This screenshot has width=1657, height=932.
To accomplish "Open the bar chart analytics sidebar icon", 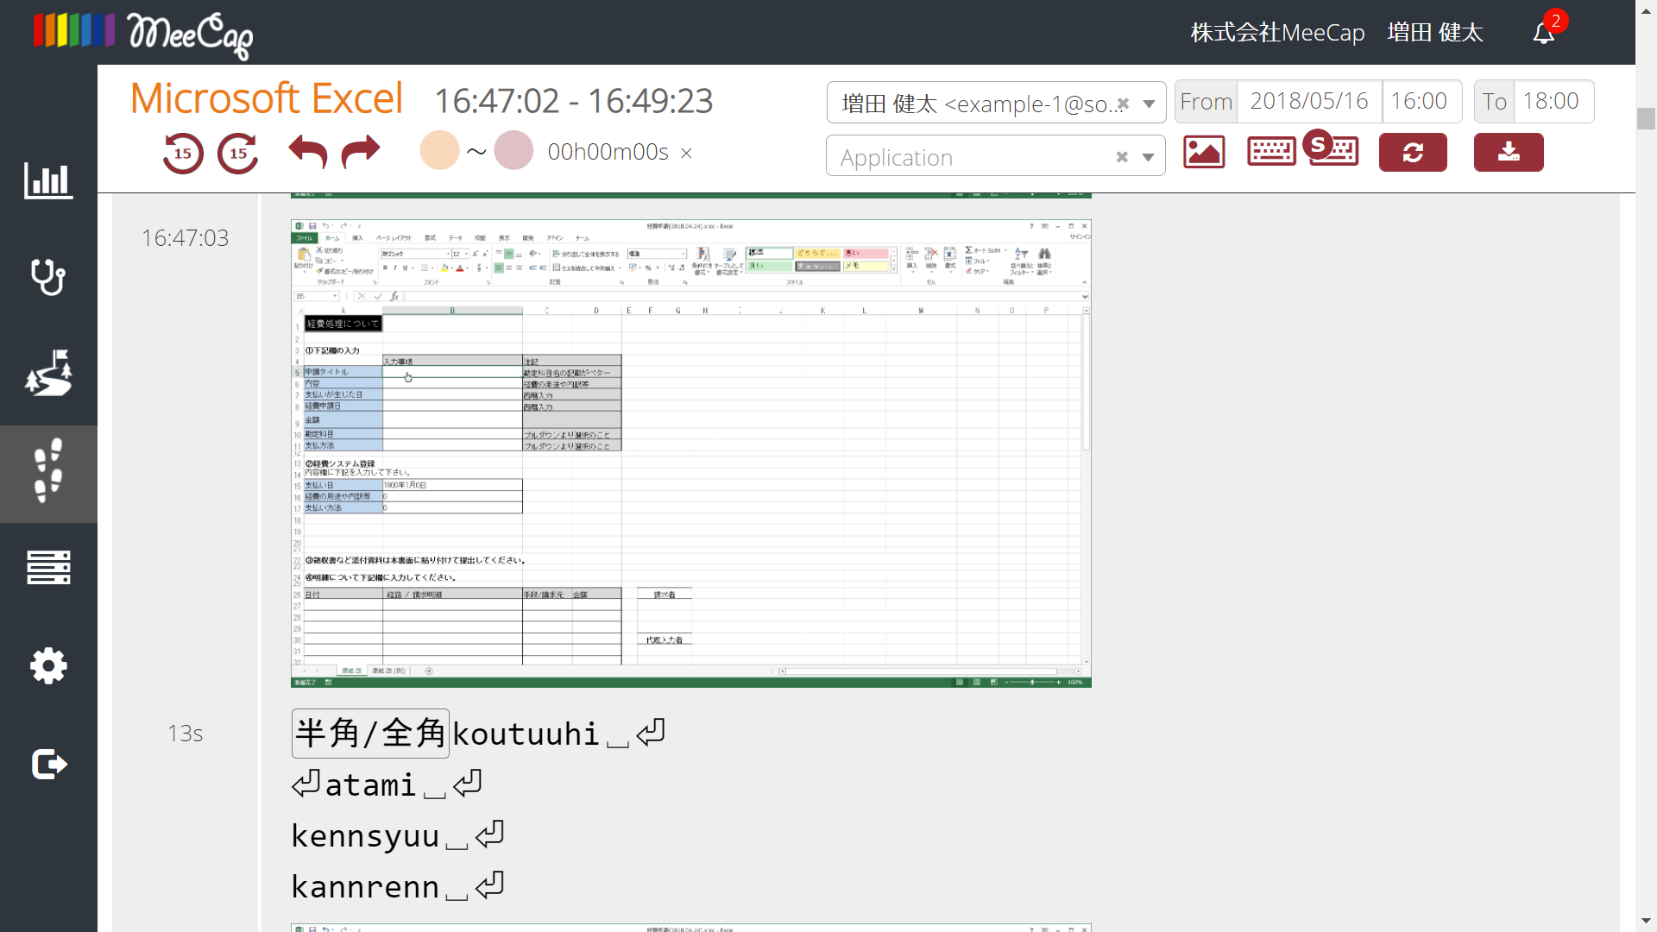I will 48,180.
